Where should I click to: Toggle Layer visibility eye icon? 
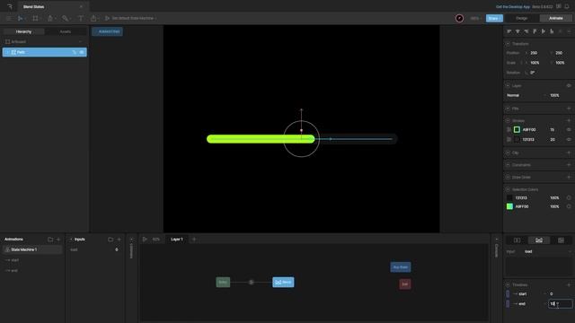[569, 86]
